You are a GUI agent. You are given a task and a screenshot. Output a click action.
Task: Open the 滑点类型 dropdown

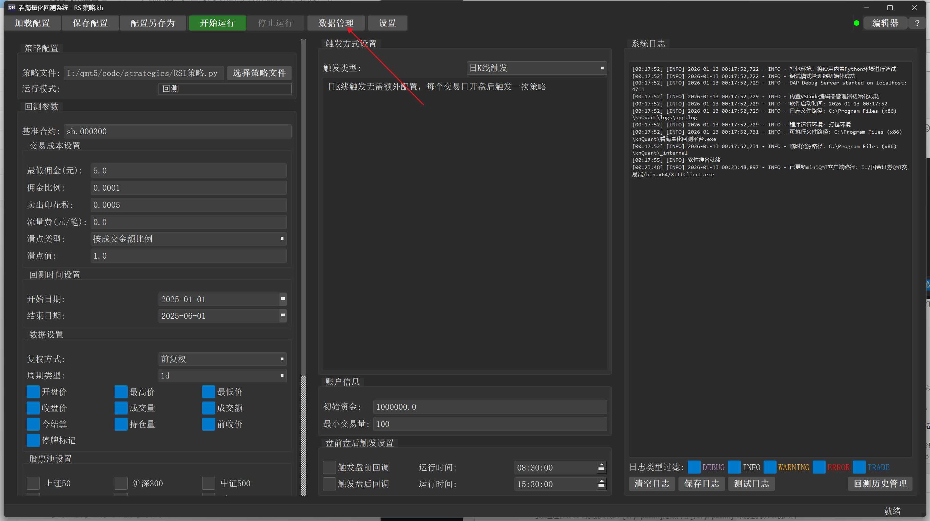coord(188,239)
